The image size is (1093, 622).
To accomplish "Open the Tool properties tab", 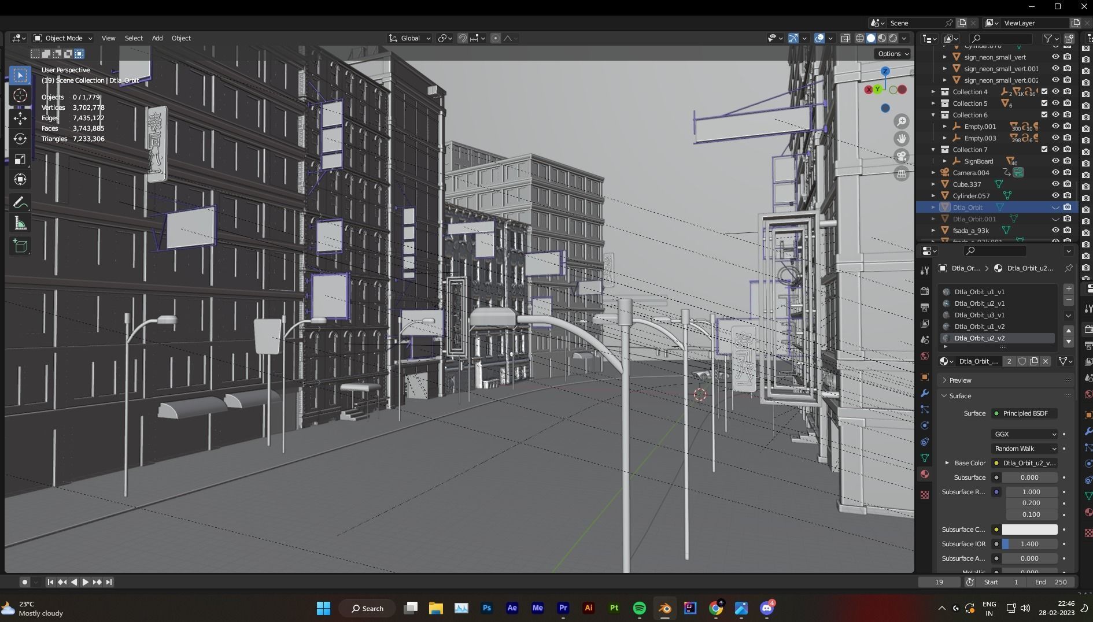I will 925,271.
